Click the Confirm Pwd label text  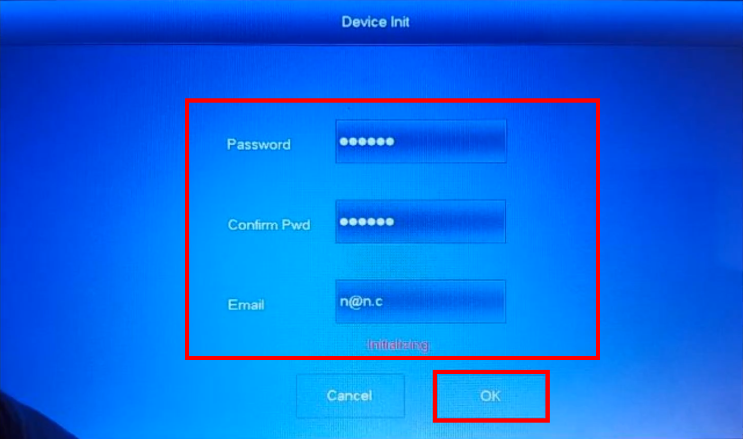click(x=269, y=225)
